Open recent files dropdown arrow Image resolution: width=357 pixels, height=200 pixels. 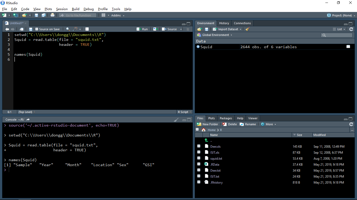[30, 15]
